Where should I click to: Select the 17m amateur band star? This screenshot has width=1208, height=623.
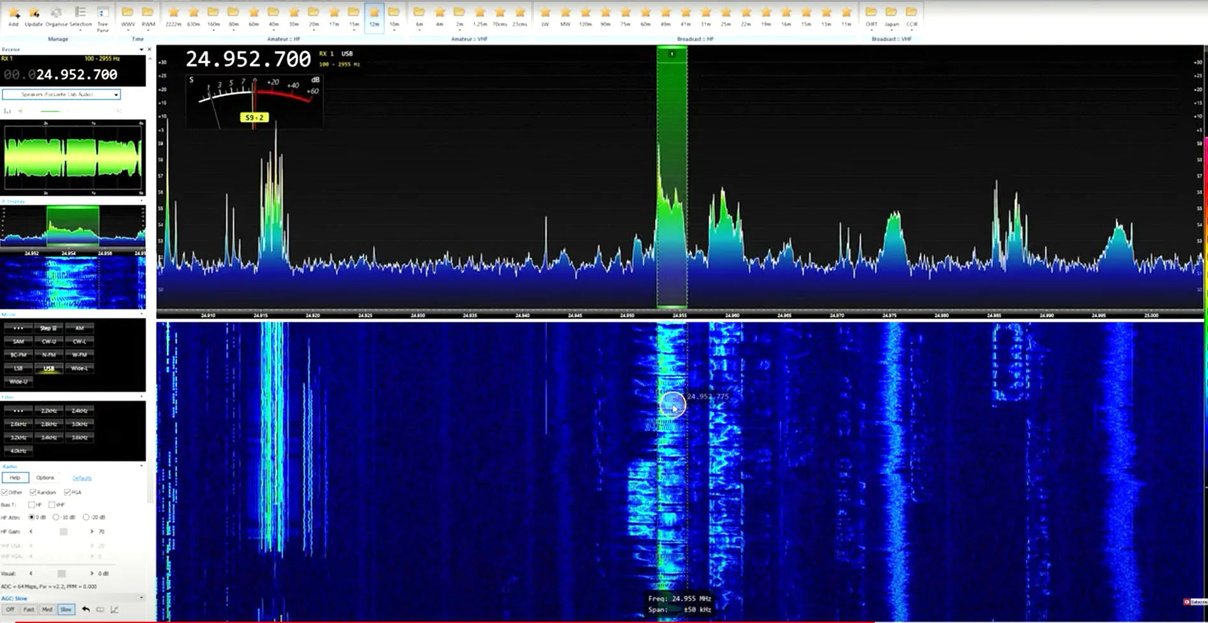pyautogui.click(x=334, y=13)
